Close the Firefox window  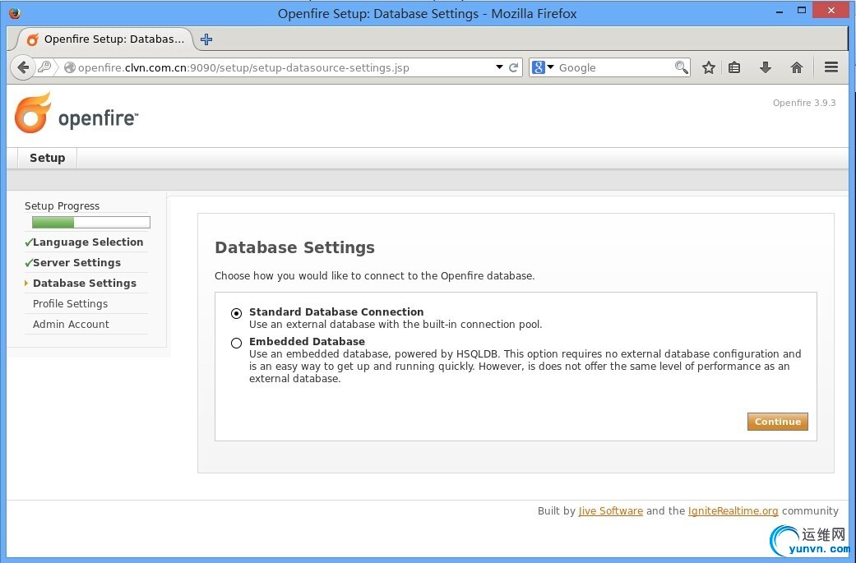point(831,10)
